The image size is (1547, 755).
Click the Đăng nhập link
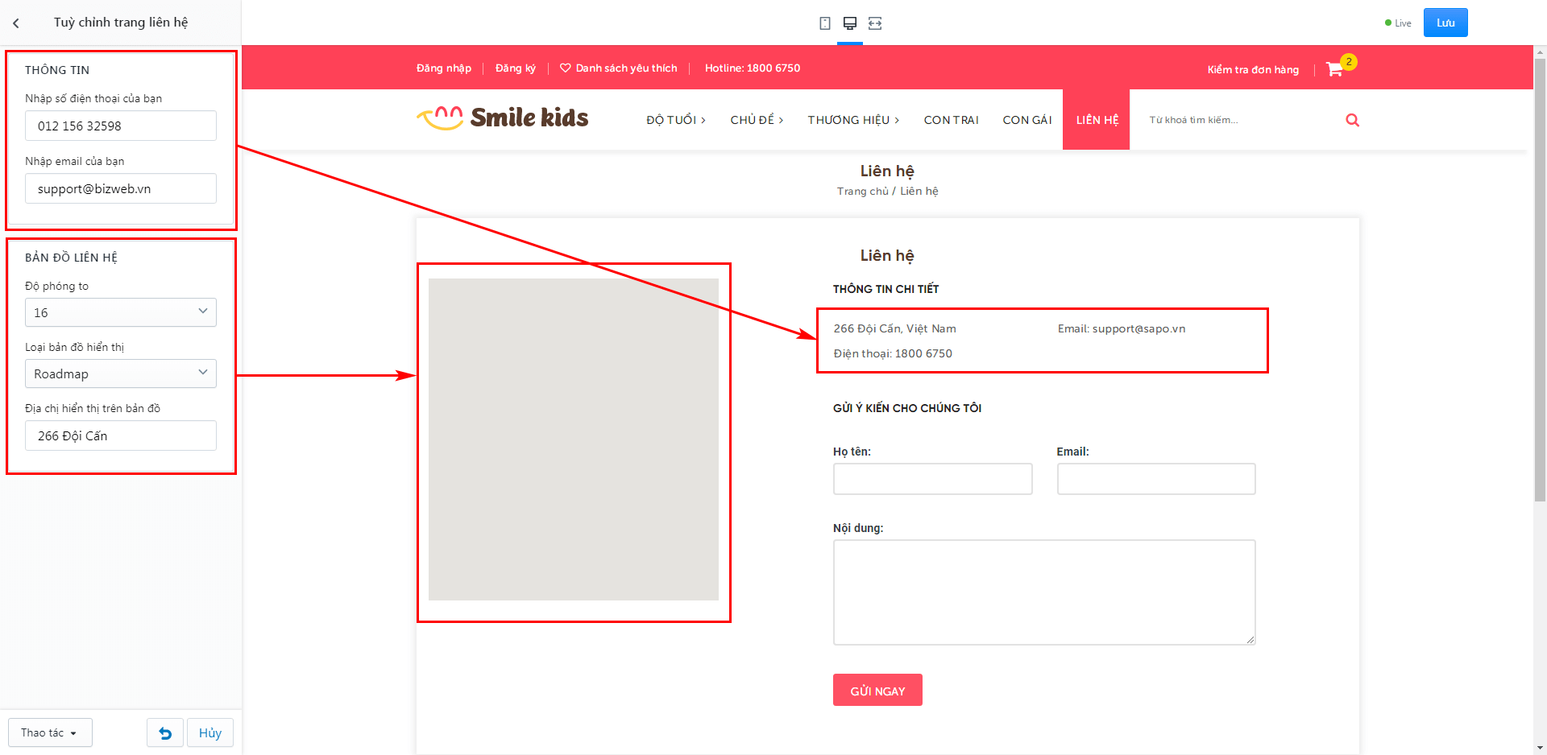[x=444, y=68]
